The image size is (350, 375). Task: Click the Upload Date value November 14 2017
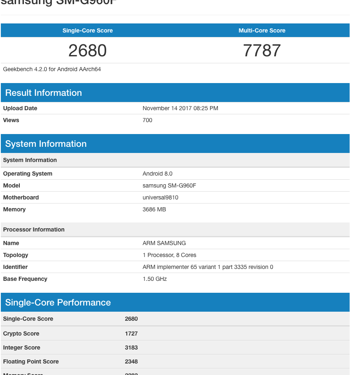[x=180, y=108]
